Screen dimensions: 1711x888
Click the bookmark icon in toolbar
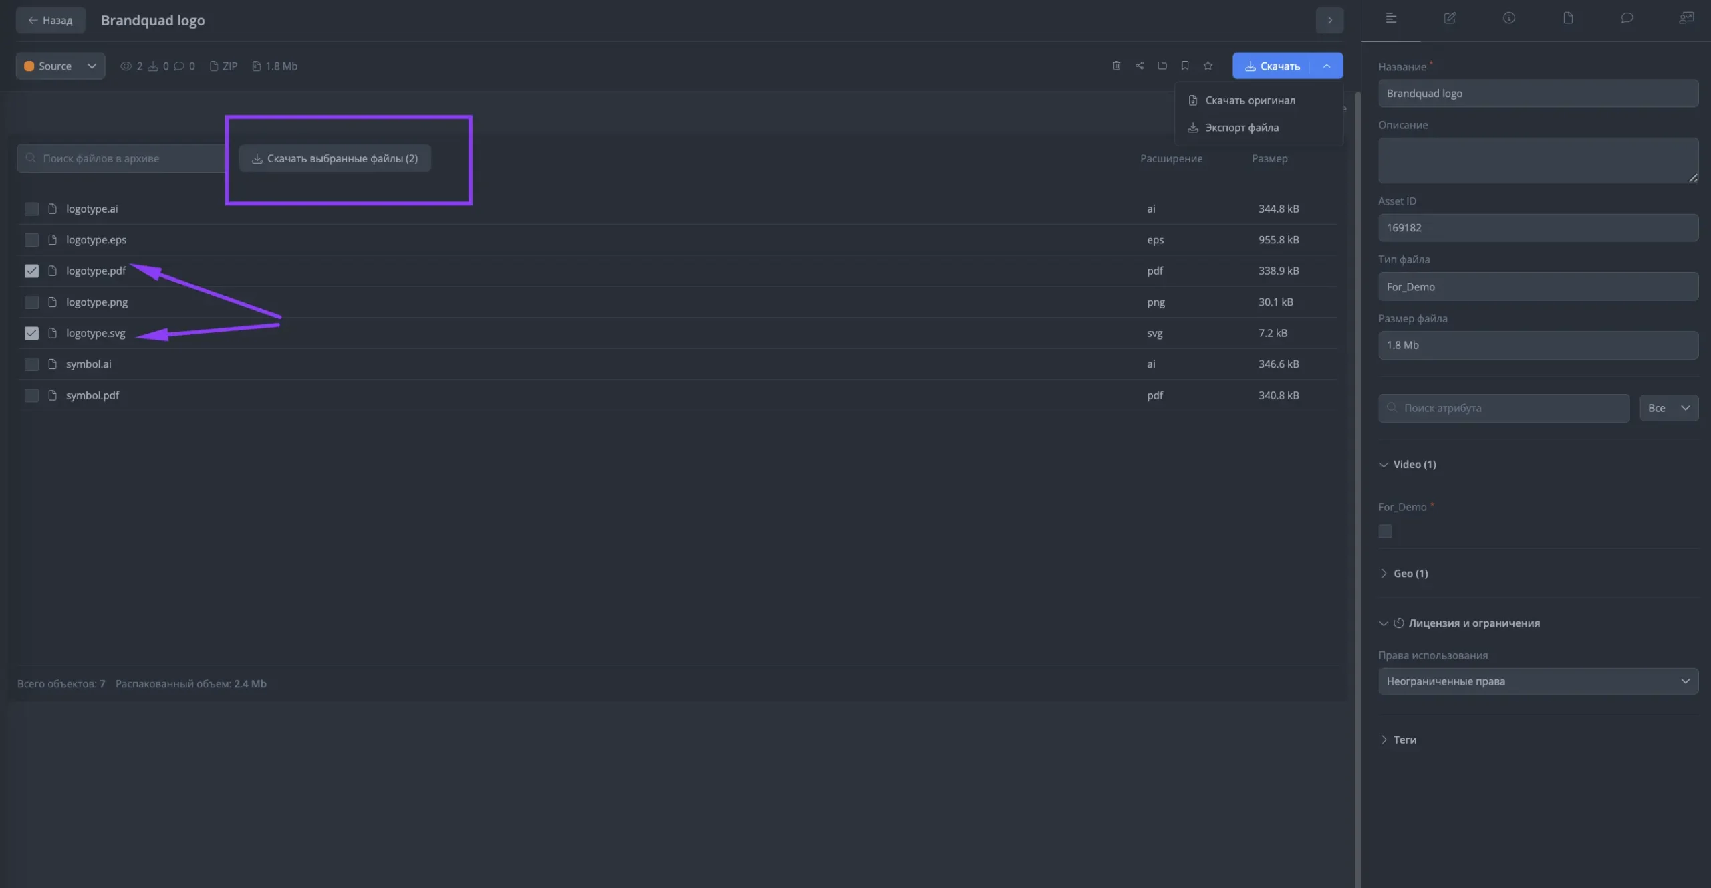[1185, 66]
